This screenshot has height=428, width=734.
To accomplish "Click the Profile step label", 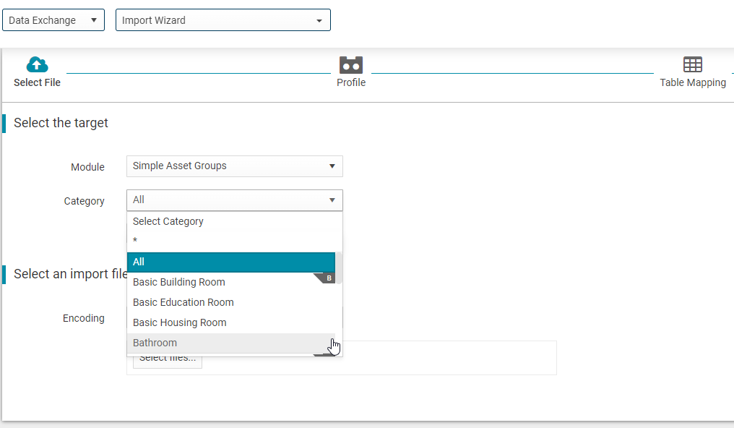I will click(351, 82).
